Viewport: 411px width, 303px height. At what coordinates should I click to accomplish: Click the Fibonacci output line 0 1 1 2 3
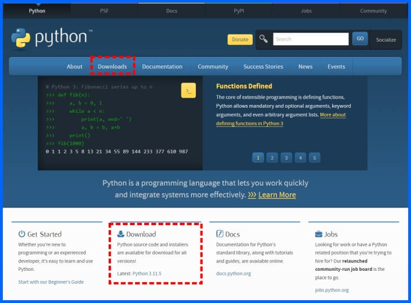[x=117, y=152]
